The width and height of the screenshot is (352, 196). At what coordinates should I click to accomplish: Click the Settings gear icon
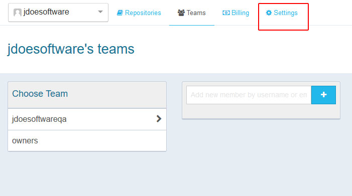pos(269,13)
